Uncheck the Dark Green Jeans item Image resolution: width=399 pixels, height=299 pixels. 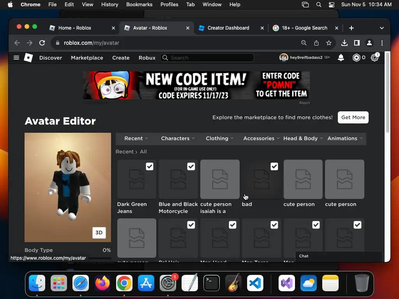150,167
